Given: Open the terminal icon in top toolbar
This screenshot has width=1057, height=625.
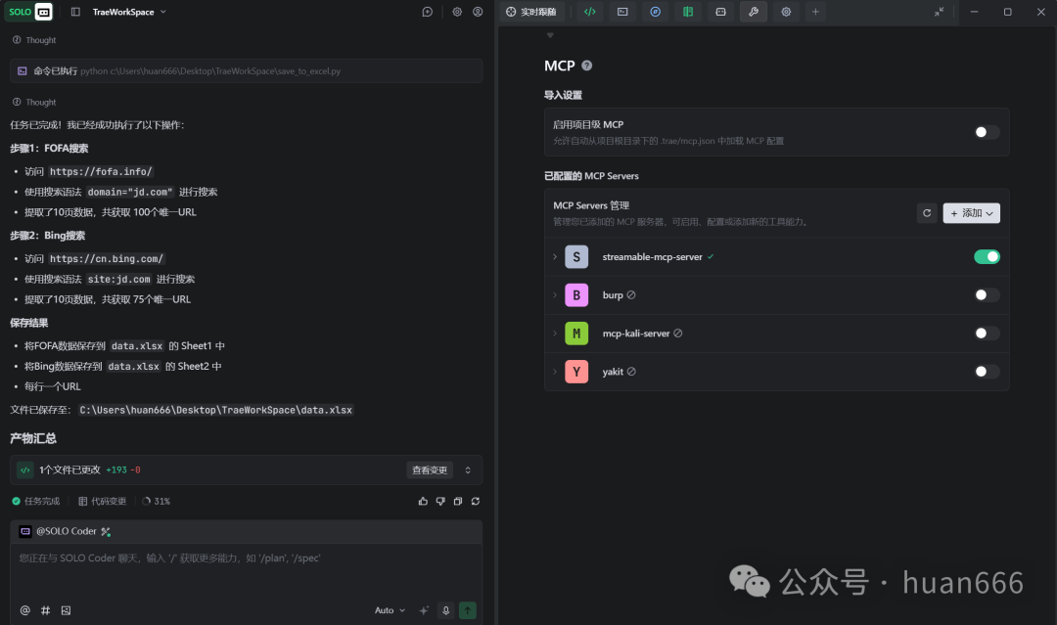Looking at the screenshot, I should pyautogui.click(x=620, y=12).
